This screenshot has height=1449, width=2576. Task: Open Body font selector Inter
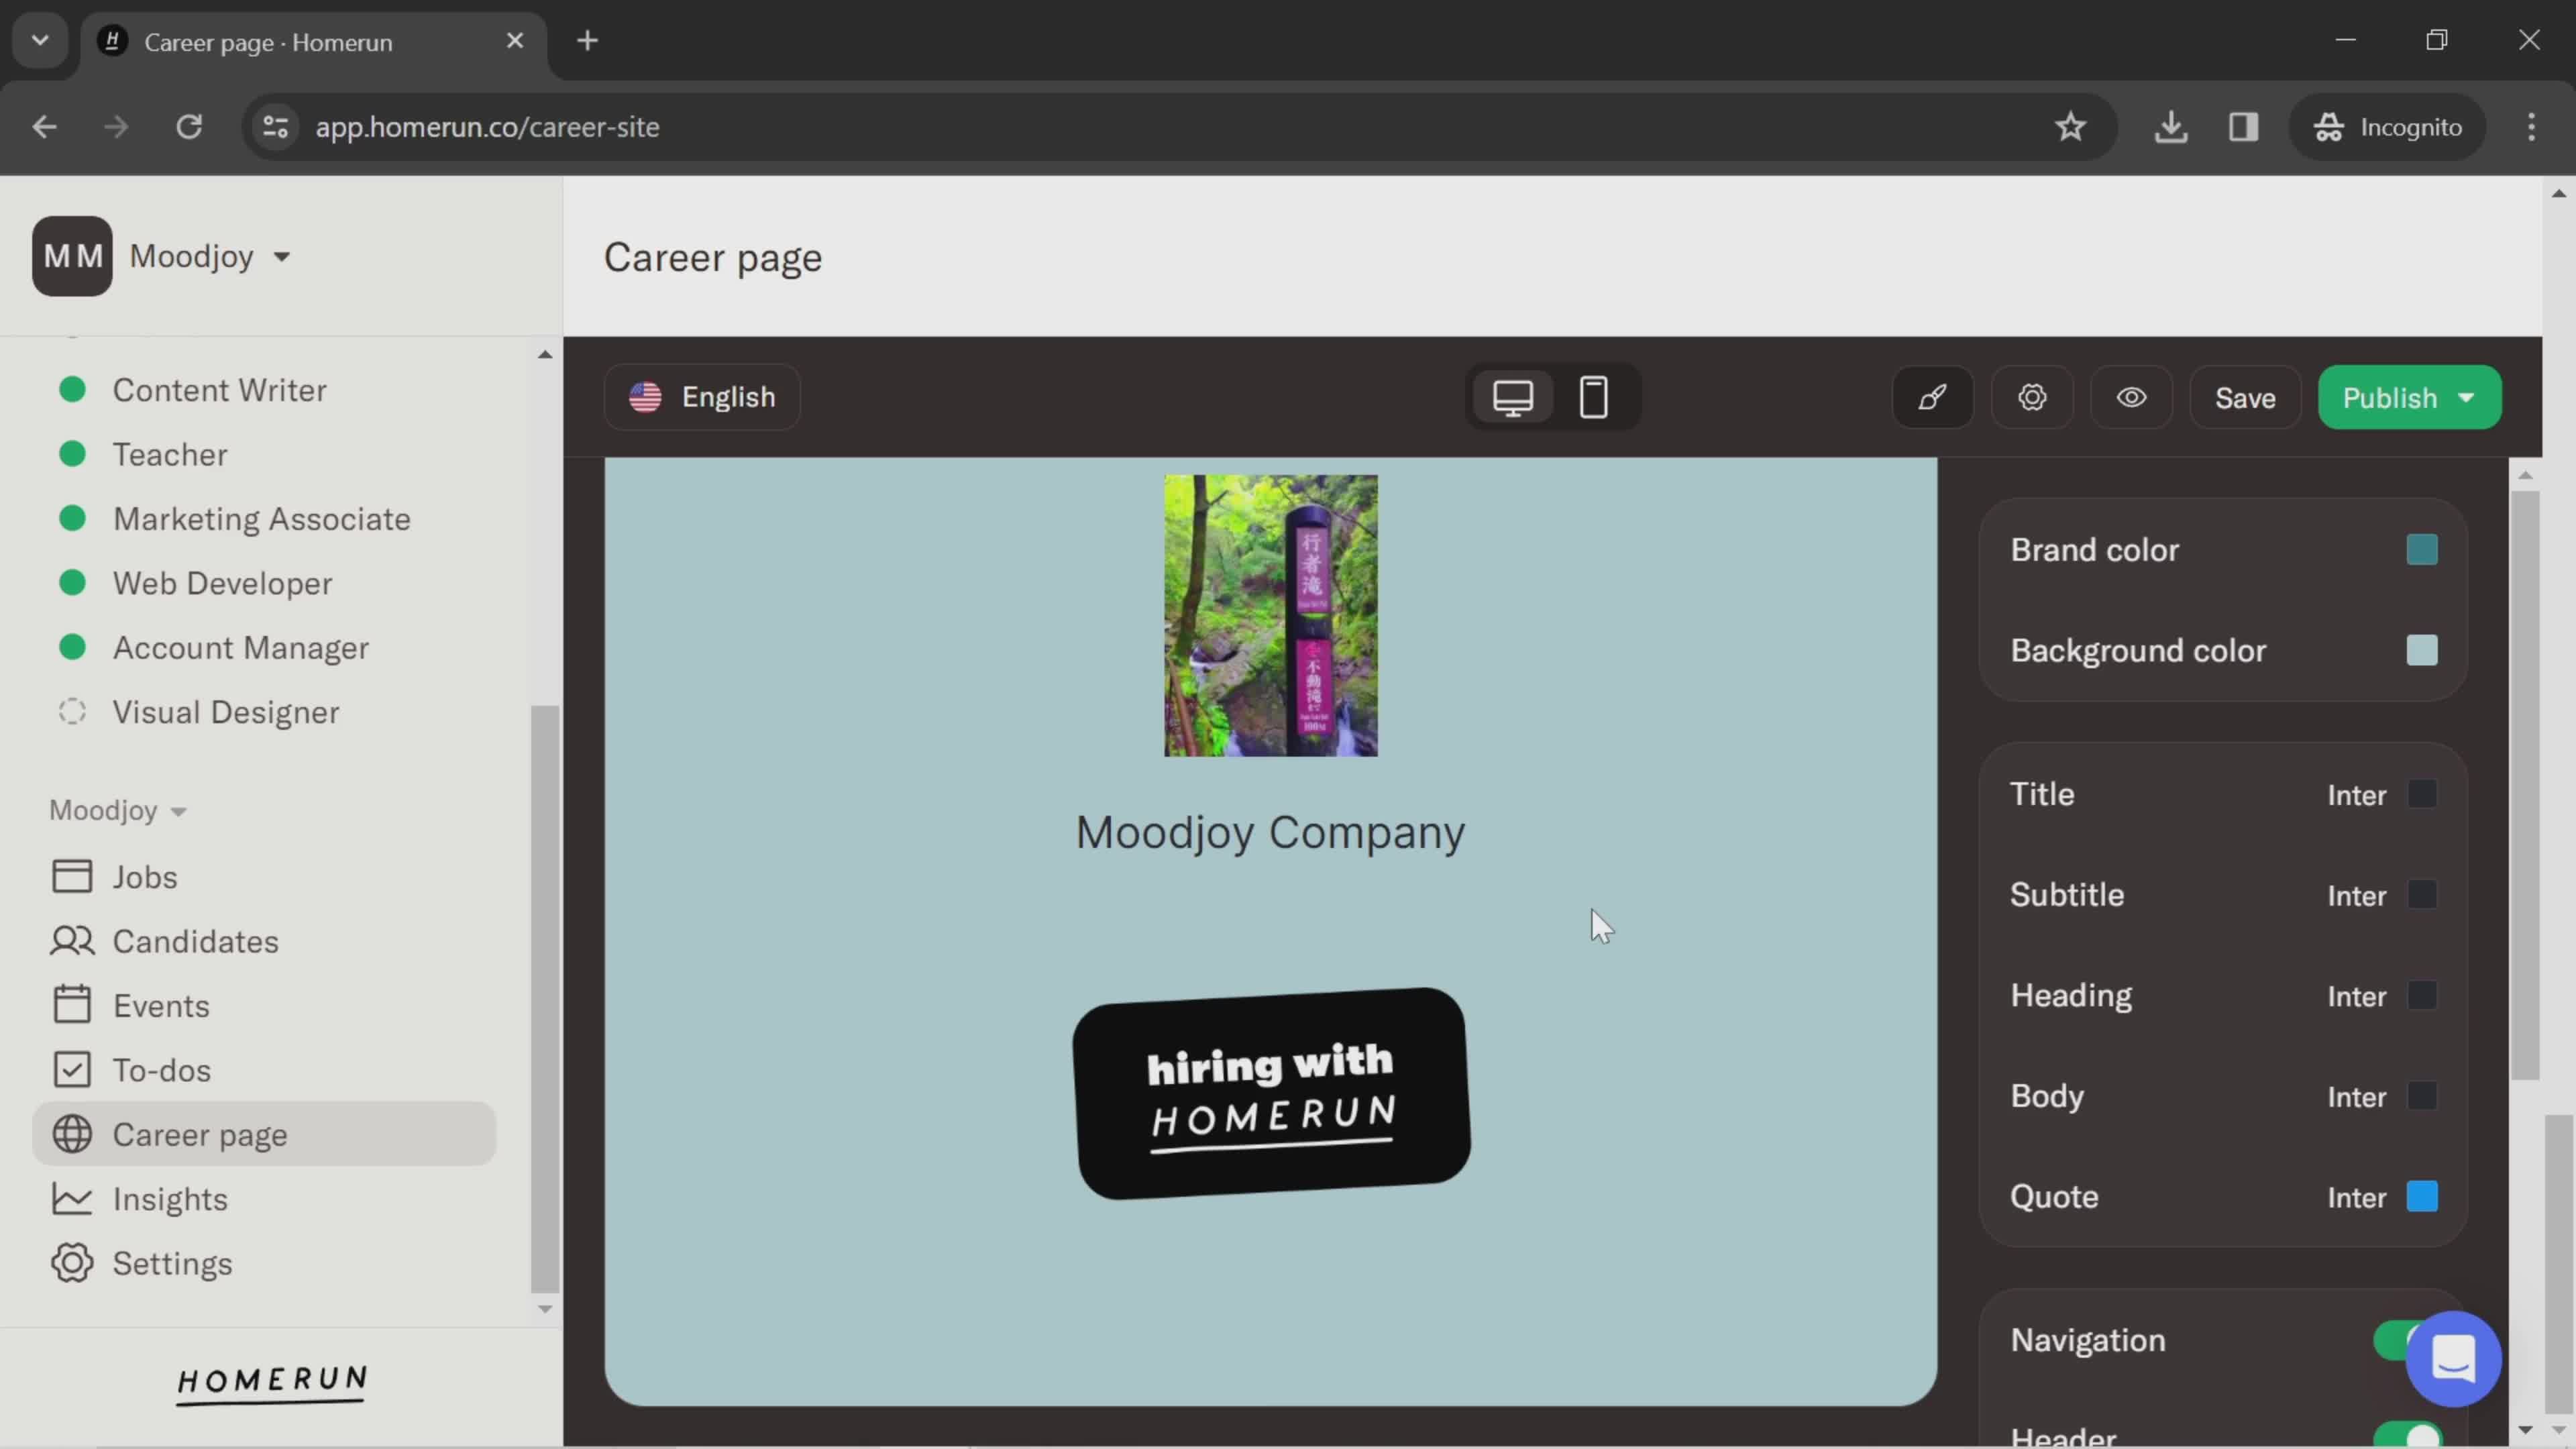2356,1097
